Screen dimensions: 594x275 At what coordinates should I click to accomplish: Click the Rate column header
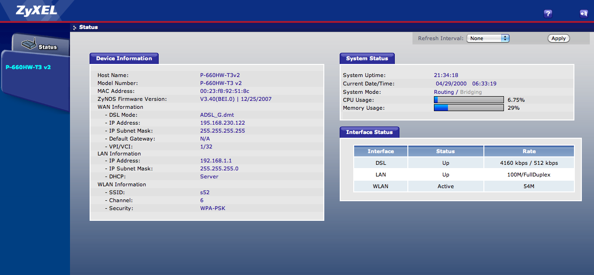point(529,151)
